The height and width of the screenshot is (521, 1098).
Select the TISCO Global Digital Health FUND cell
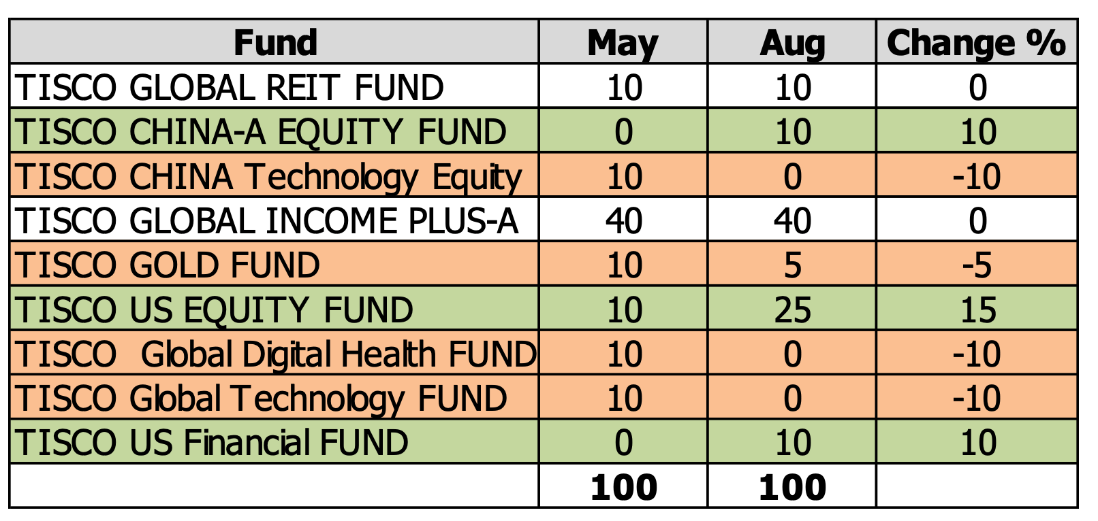coord(275,354)
